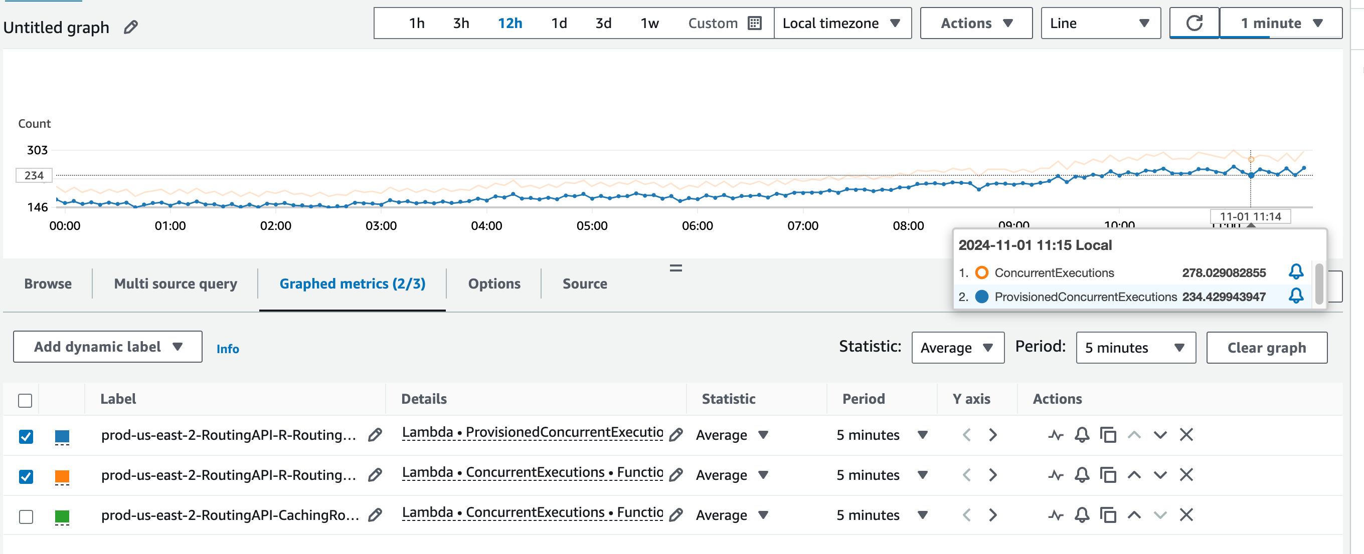Change blue color swatch of ProvisionedConcurrentExecutions
The image size is (1364, 554).
coord(62,436)
